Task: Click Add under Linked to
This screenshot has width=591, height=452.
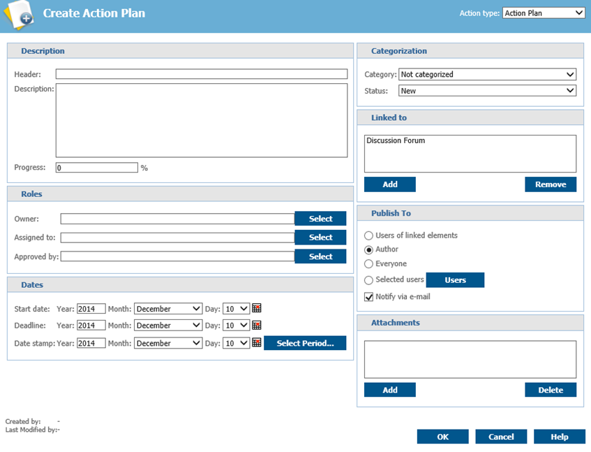Action: (x=390, y=184)
